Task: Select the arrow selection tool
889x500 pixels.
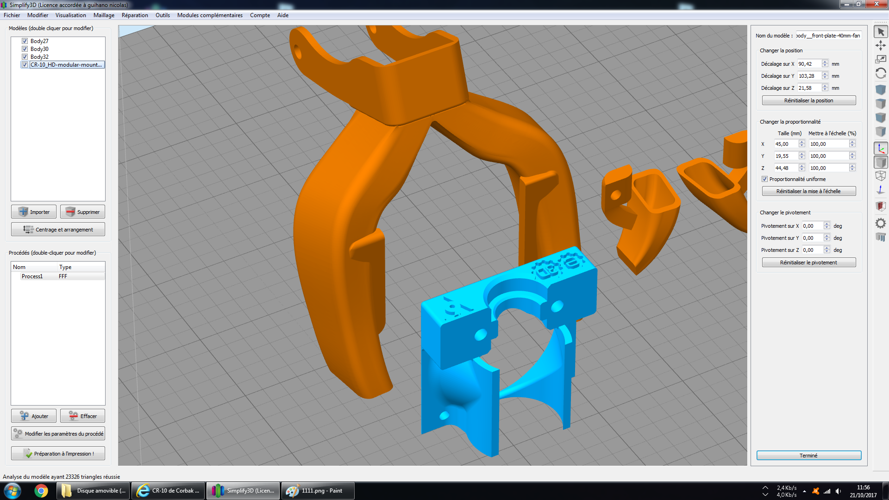Action: point(881,32)
